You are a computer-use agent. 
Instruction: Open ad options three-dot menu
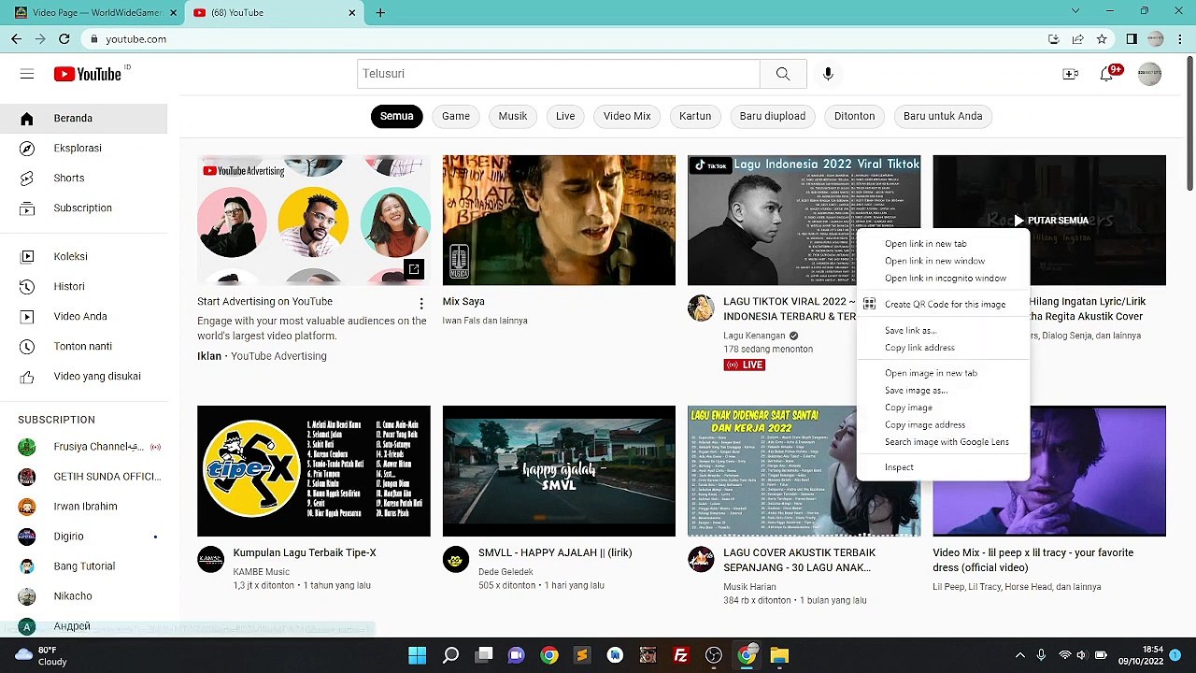click(x=421, y=303)
